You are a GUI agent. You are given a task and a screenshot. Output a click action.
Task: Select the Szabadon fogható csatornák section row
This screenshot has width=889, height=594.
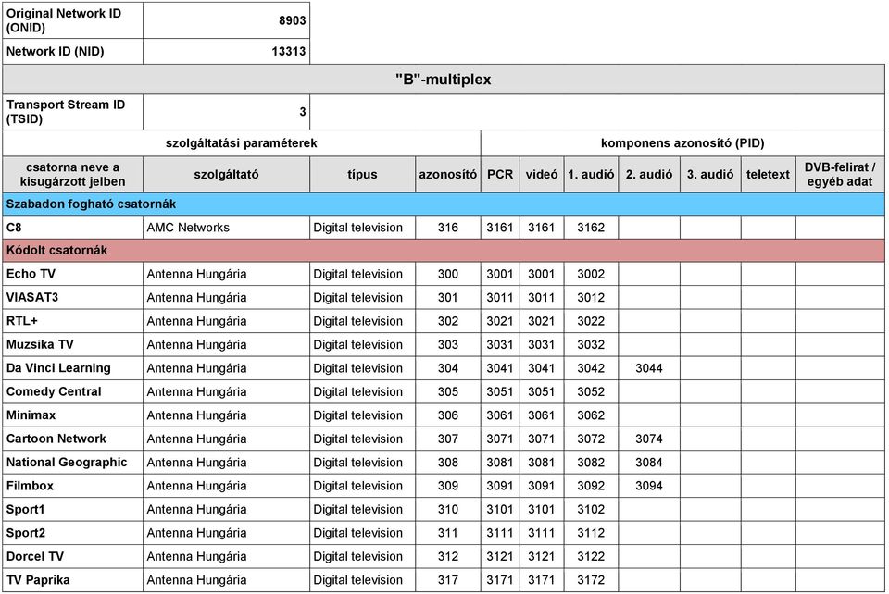pos(444,204)
